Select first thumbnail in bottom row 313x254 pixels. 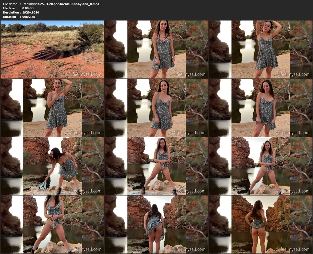pos(52,224)
